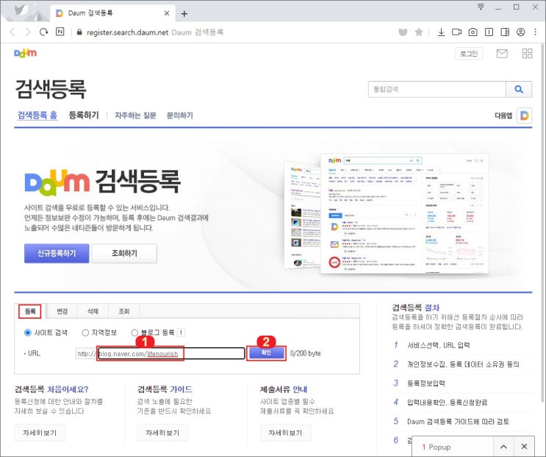Click the 로그인 button
This screenshot has width=546, height=457.
point(469,54)
